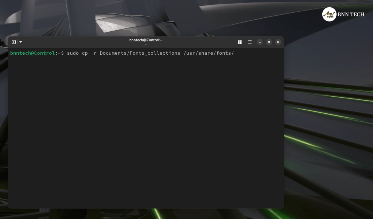Click the Documents/Fonts_collections path
The width and height of the screenshot is (373, 219).
140,53
